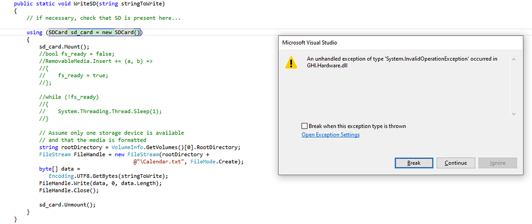Open Exception Settings link

[x=330, y=135]
